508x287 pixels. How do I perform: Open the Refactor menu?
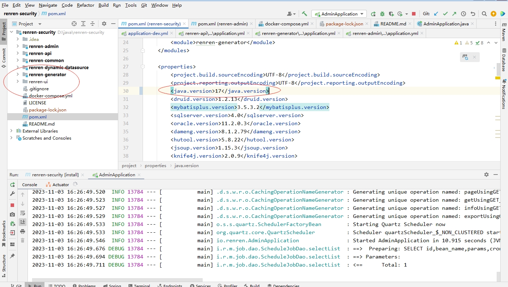pyautogui.click(x=85, y=5)
